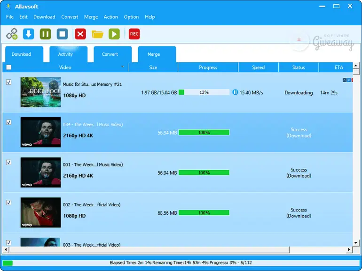Switch to the Convert tab
Screen dimensions: 362x271
(113, 54)
